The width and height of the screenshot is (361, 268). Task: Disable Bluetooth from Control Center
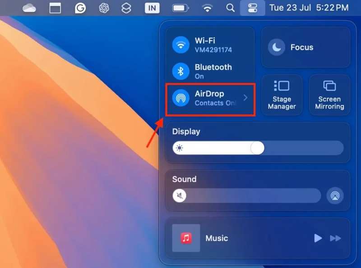180,71
